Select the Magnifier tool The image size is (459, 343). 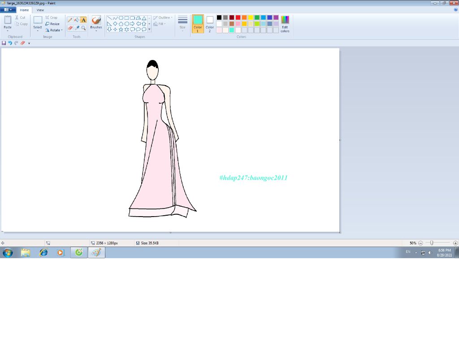pyautogui.click(x=83, y=28)
